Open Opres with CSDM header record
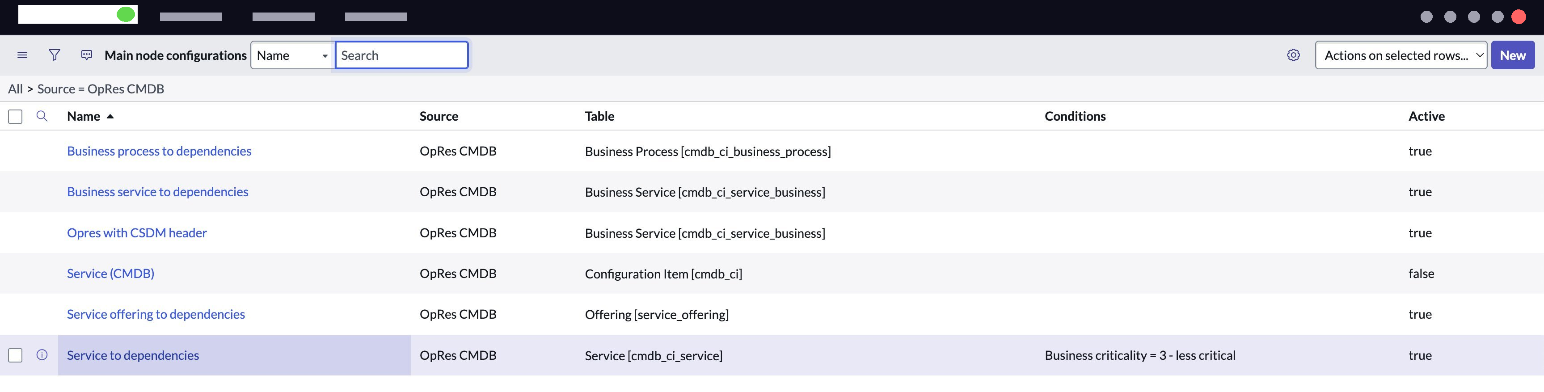The image size is (1544, 392). 137,232
